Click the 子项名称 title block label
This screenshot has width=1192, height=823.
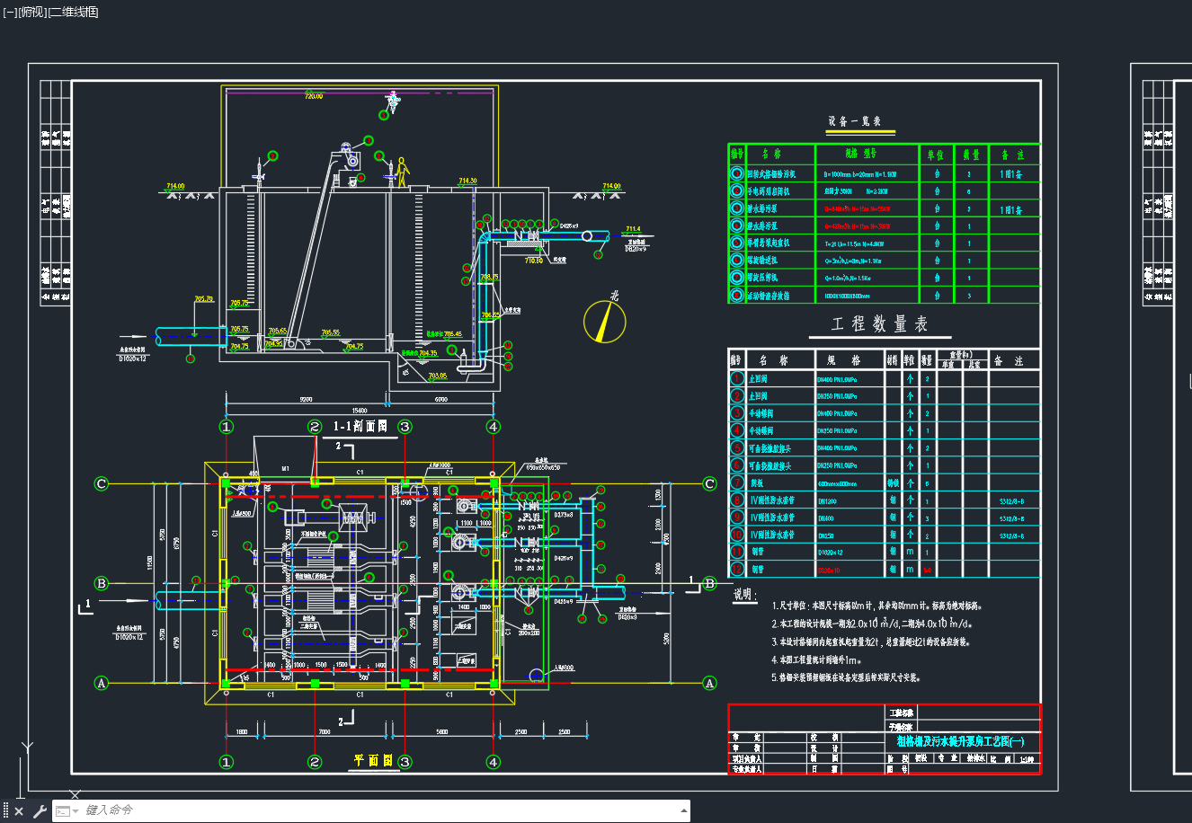pyautogui.click(x=901, y=726)
